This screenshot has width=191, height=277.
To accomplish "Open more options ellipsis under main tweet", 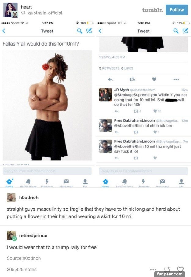I will pos(176,79).
